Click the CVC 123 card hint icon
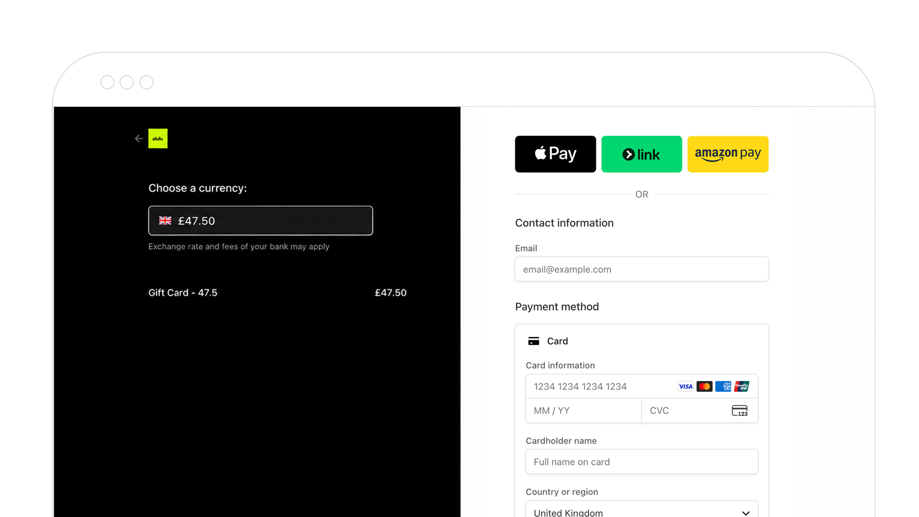The image size is (919, 517). [740, 411]
